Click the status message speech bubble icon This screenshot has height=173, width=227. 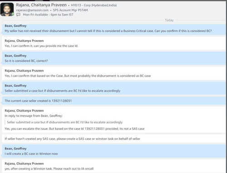[18, 15]
